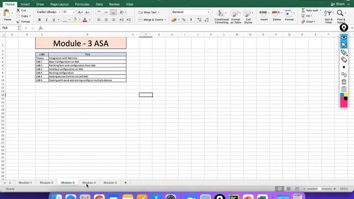The height and width of the screenshot is (199, 354).
Task: Center text horizontally
Action: 106,20
